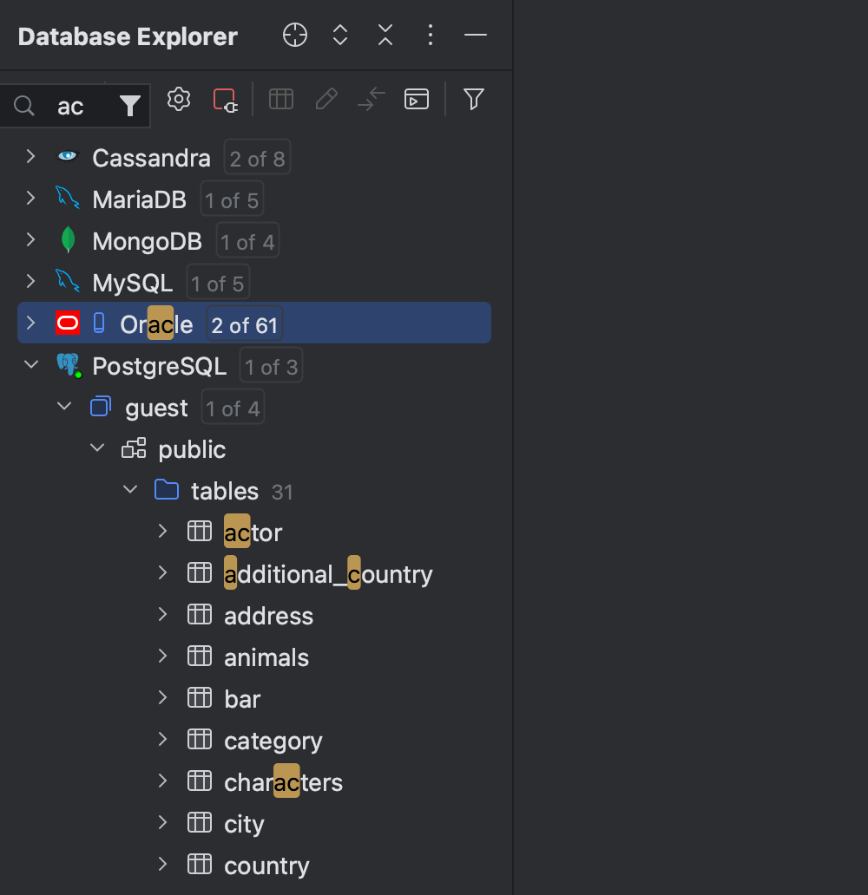The image size is (868, 895).
Task: Toggle collapse all nodes
Action: (x=385, y=36)
